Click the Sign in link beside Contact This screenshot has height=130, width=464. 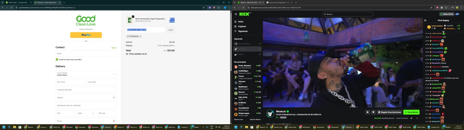(114, 47)
